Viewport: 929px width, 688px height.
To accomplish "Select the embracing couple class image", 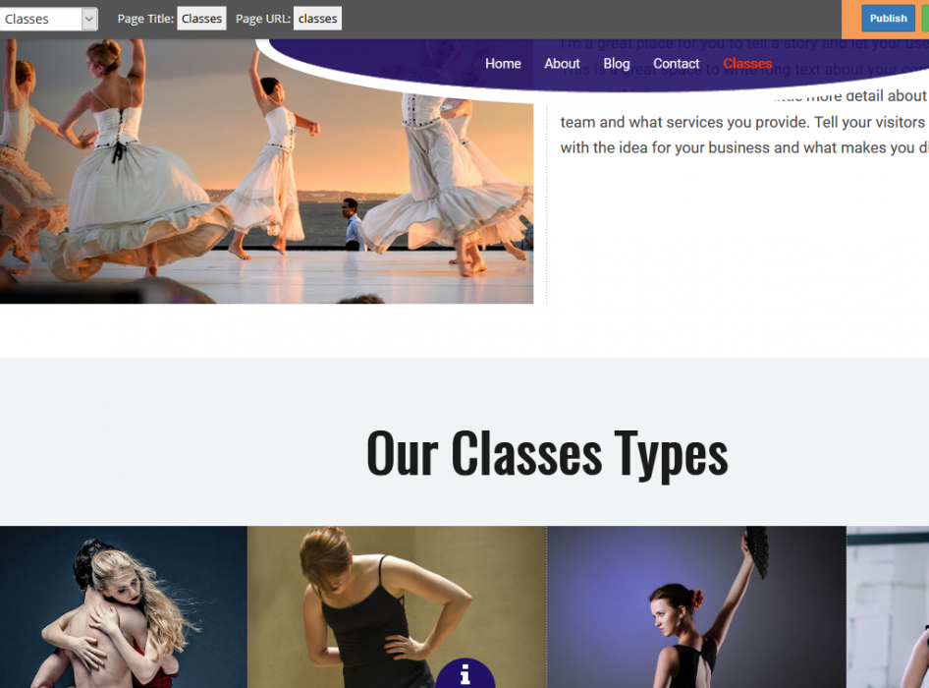I will [x=123, y=606].
